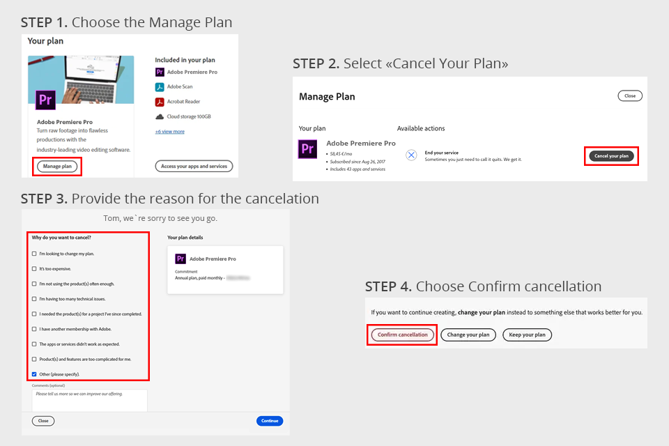Click the End your service X icon

pos(411,155)
